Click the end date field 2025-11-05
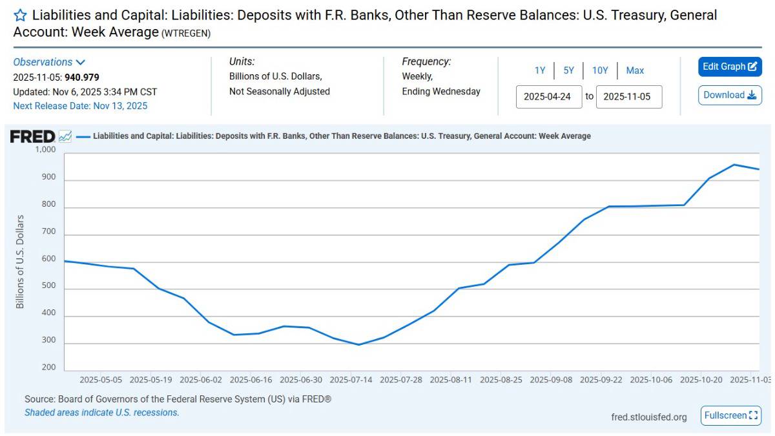This screenshot has height=436, width=775. (x=628, y=97)
